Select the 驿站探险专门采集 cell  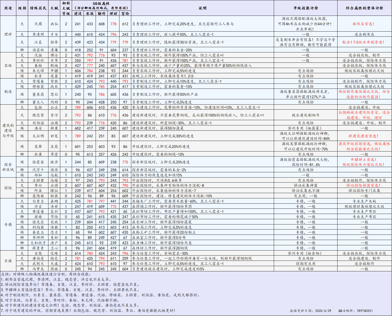(x=364, y=191)
